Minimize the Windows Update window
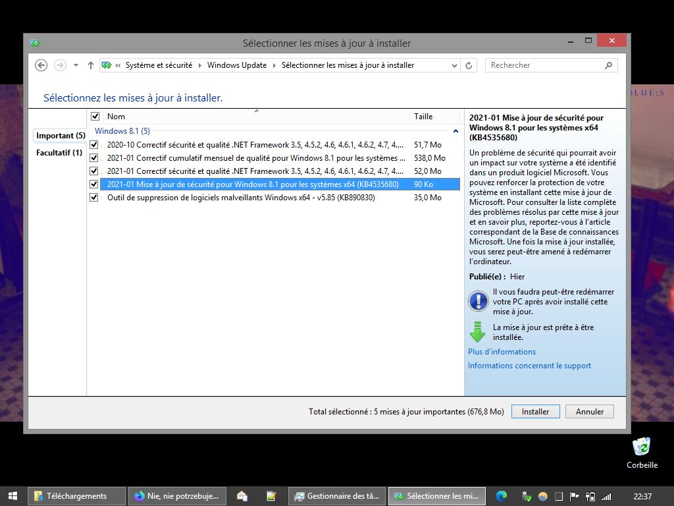674x506 pixels. (x=571, y=42)
